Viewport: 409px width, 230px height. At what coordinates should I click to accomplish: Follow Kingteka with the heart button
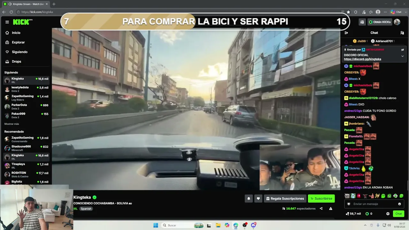[x=258, y=199]
